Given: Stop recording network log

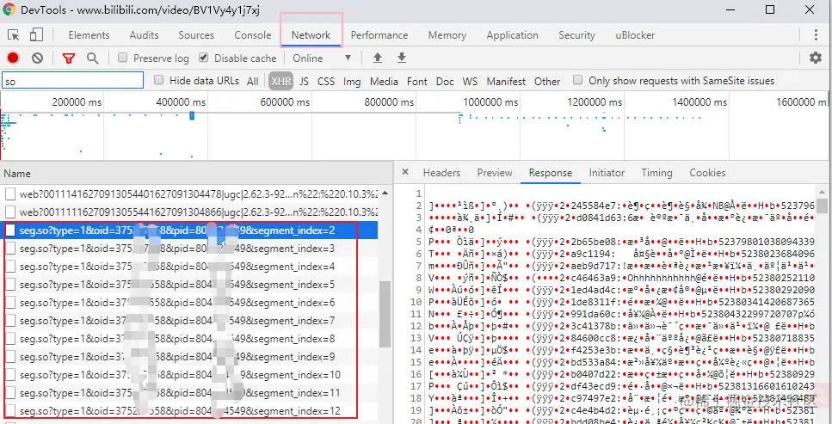Looking at the screenshot, I should [13, 58].
